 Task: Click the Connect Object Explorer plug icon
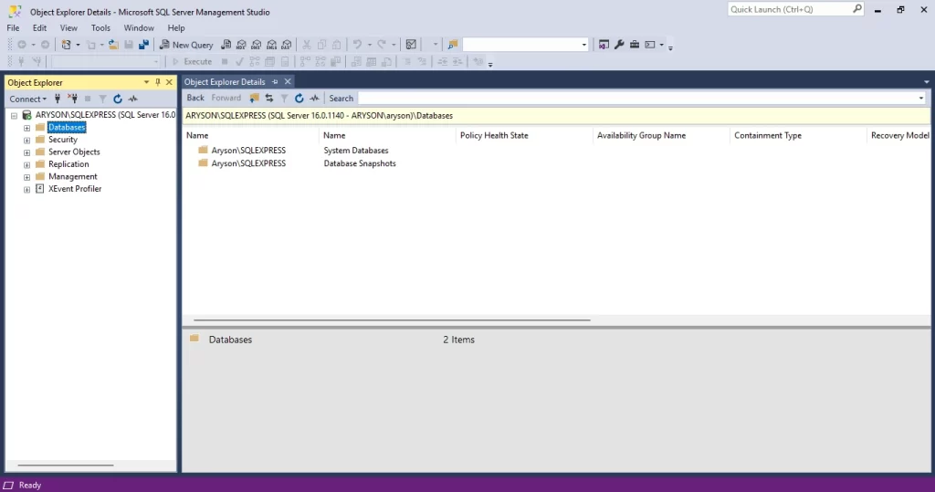click(x=58, y=99)
